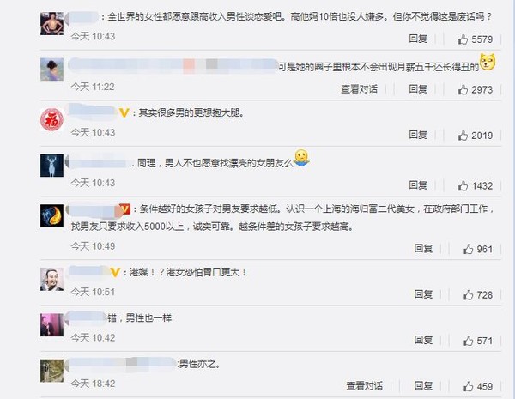Like the comment posted with 2019 likes
Screen dimensions: 515x399
(463, 136)
